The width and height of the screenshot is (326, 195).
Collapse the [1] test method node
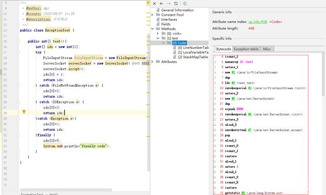(x=157, y=38)
